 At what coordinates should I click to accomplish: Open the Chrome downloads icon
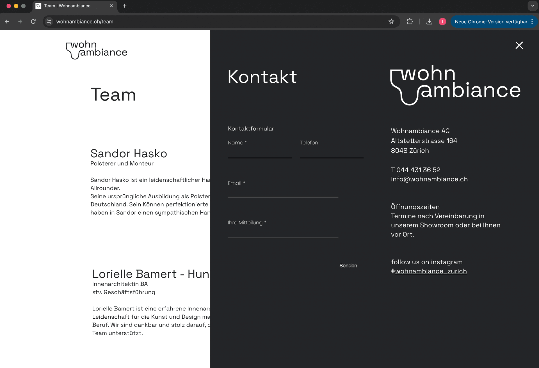pyautogui.click(x=429, y=22)
